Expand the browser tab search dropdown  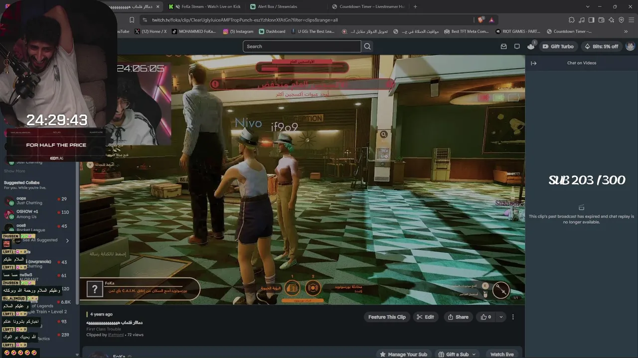point(588,6)
